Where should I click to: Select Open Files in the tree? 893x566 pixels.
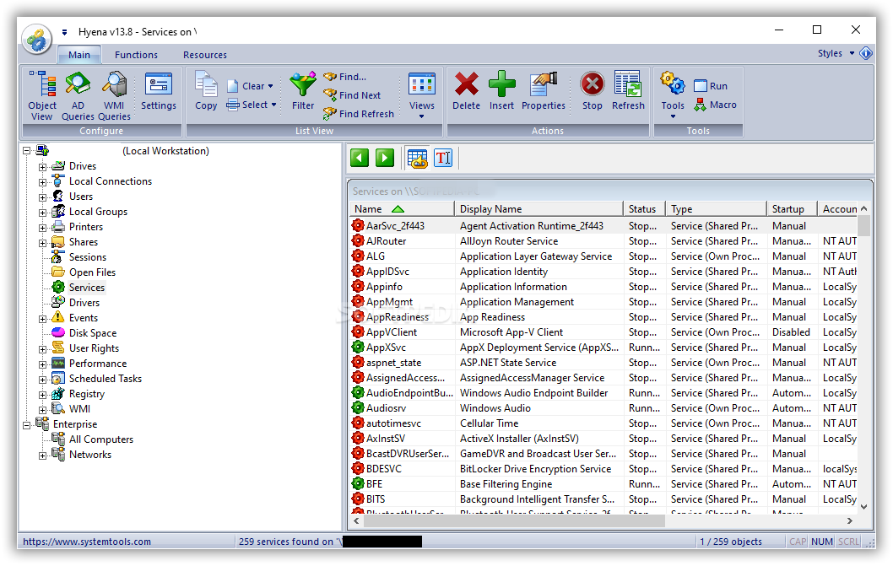pos(92,272)
